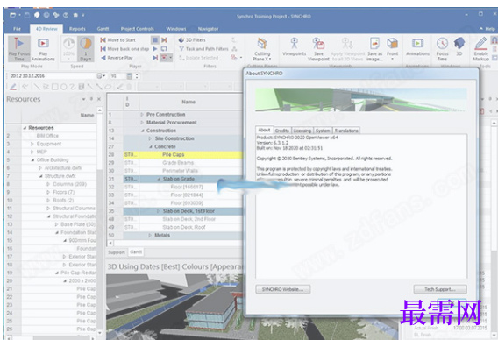Expand the Equipment resource node

click(32, 144)
